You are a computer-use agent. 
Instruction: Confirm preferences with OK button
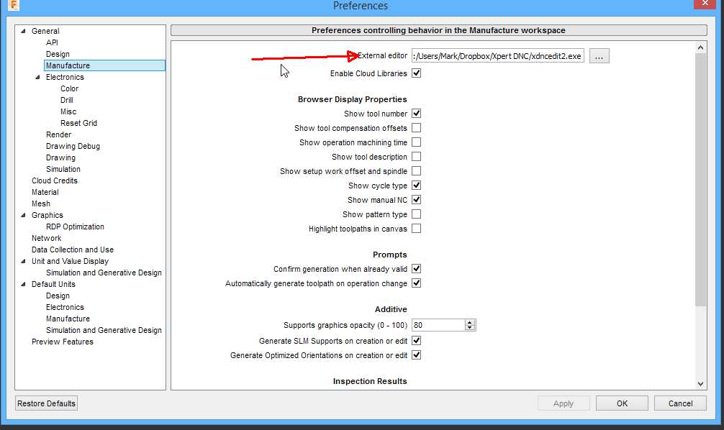pyautogui.click(x=622, y=403)
